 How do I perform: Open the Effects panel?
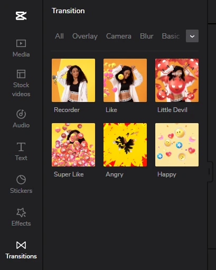coord(21,217)
